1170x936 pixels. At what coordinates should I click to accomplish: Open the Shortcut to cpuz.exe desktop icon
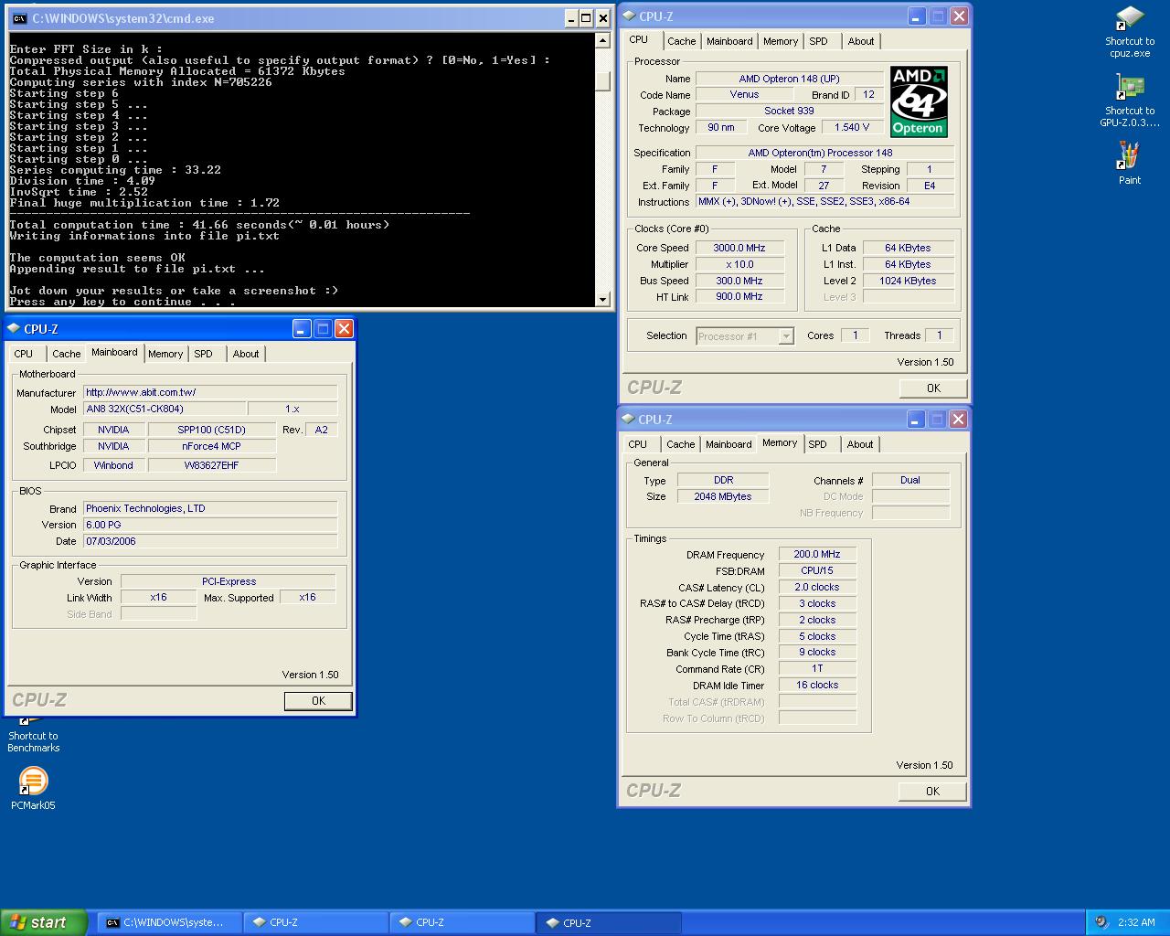pos(1130,32)
